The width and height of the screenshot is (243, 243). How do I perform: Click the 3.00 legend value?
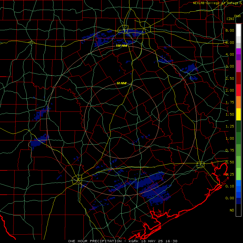[230, 66]
